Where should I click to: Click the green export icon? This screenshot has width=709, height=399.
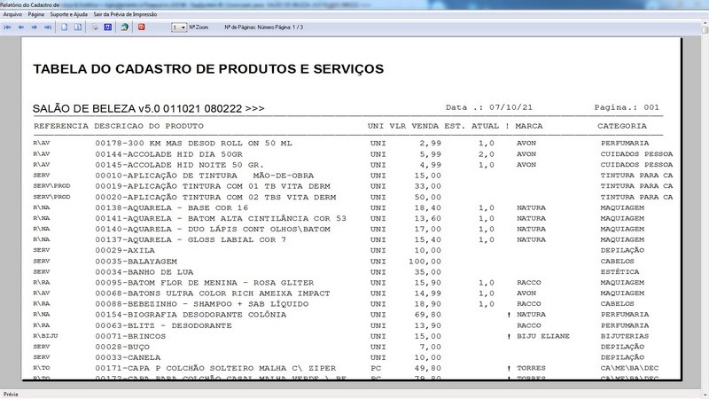click(x=124, y=27)
